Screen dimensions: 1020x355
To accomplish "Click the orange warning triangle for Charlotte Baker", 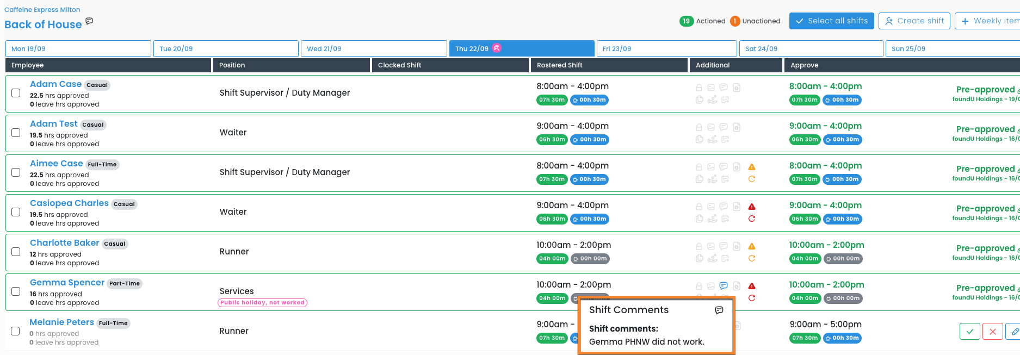I will [752, 246].
